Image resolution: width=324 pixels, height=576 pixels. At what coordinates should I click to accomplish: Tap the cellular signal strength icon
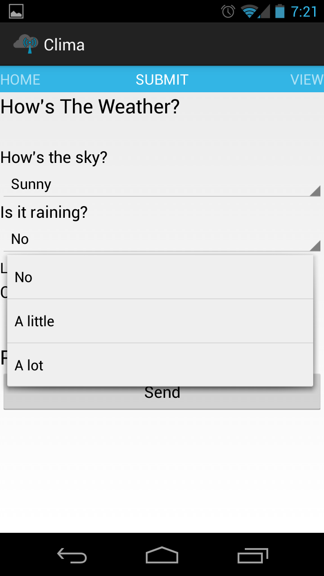265,11
